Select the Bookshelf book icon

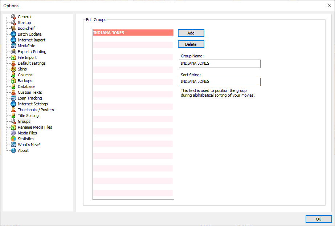tap(13, 28)
